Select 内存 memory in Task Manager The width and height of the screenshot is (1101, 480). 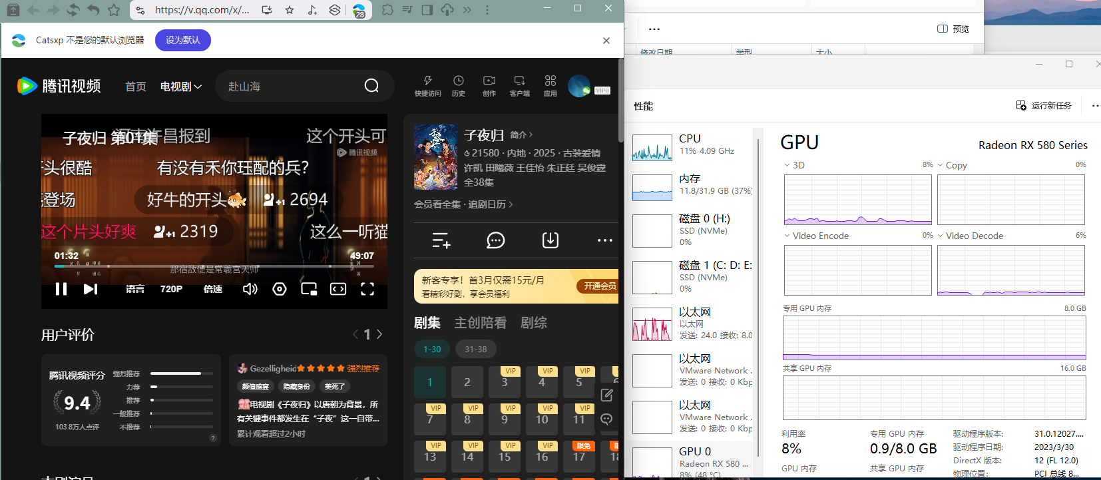pos(692,186)
